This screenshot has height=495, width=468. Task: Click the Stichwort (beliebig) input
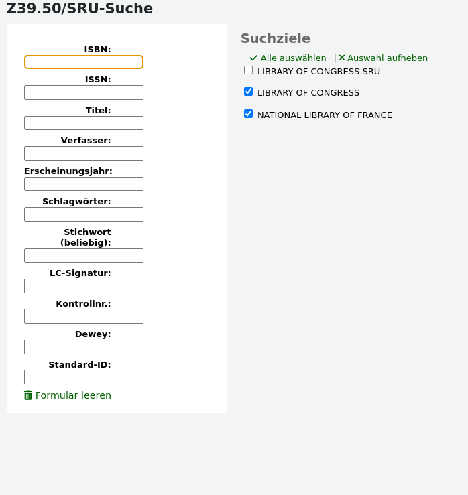coord(84,255)
